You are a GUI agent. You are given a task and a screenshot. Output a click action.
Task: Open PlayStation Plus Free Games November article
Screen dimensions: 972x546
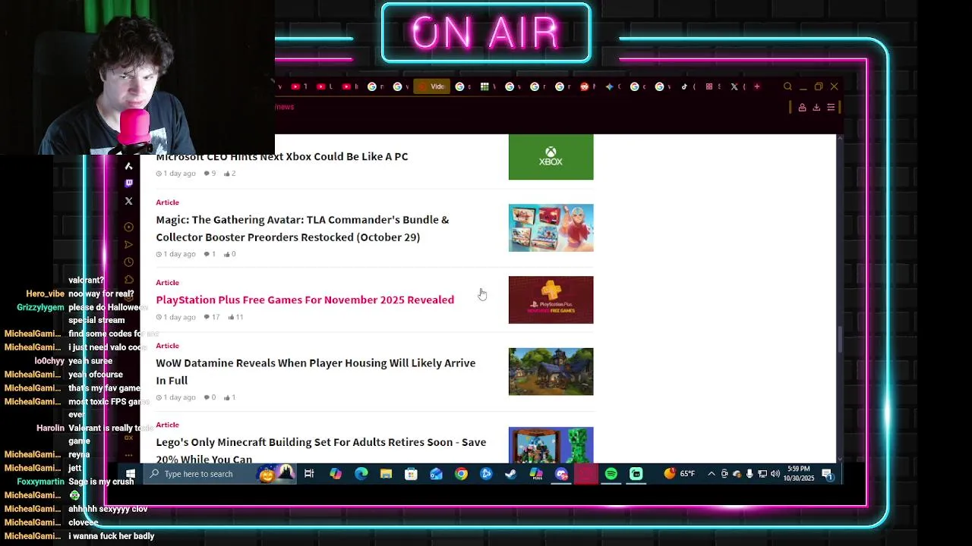305,300
